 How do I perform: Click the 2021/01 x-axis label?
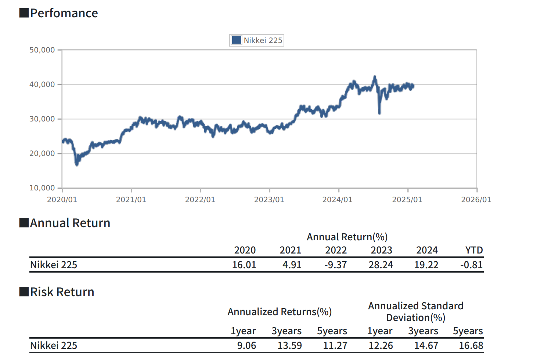(x=131, y=200)
